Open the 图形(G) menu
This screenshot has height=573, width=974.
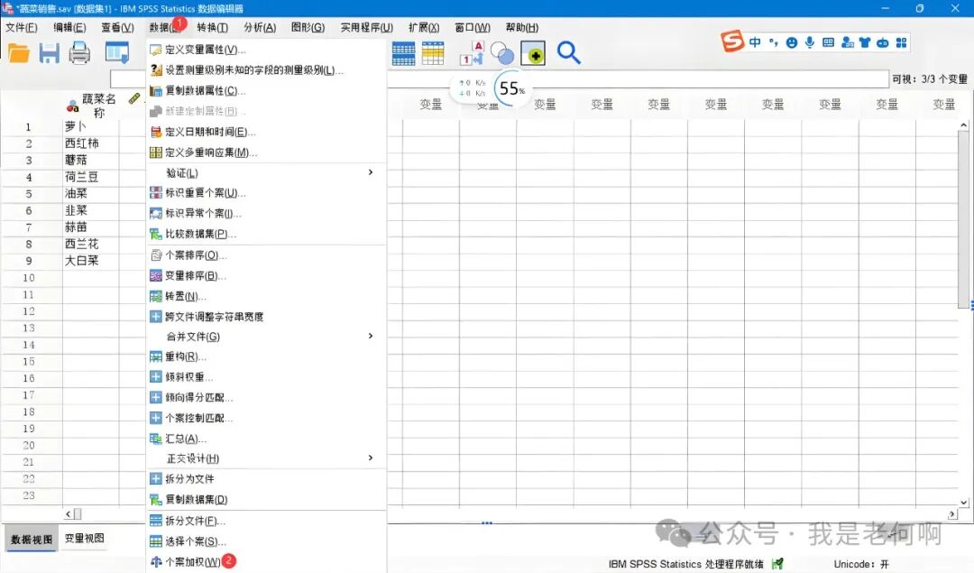(x=308, y=27)
